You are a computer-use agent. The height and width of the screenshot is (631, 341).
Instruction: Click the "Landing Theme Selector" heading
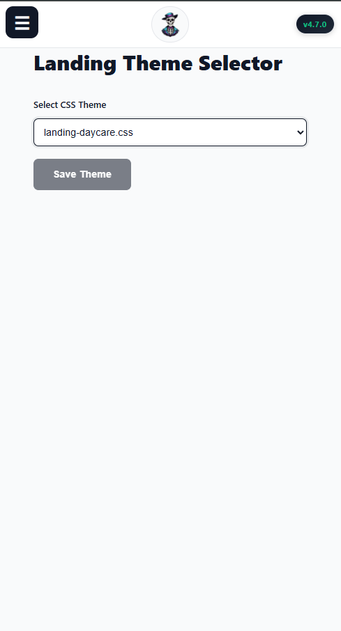(x=158, y=63)
